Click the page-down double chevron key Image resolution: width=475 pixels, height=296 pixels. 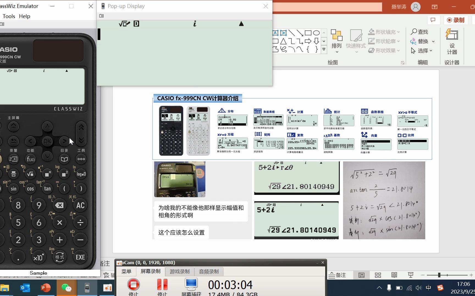click(81, 141)
